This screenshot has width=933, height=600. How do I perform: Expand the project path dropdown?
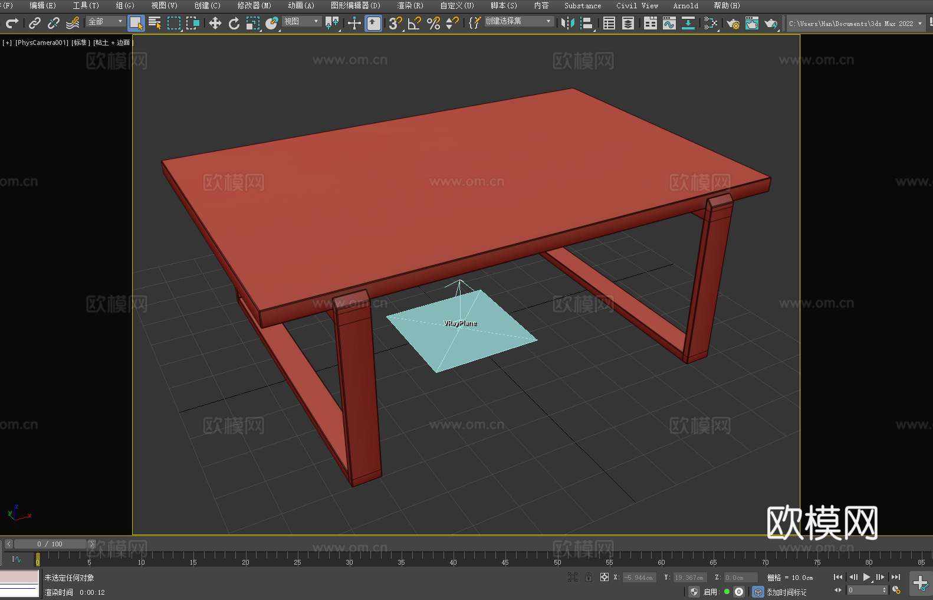pyautogui.click(x=919, y=24)
